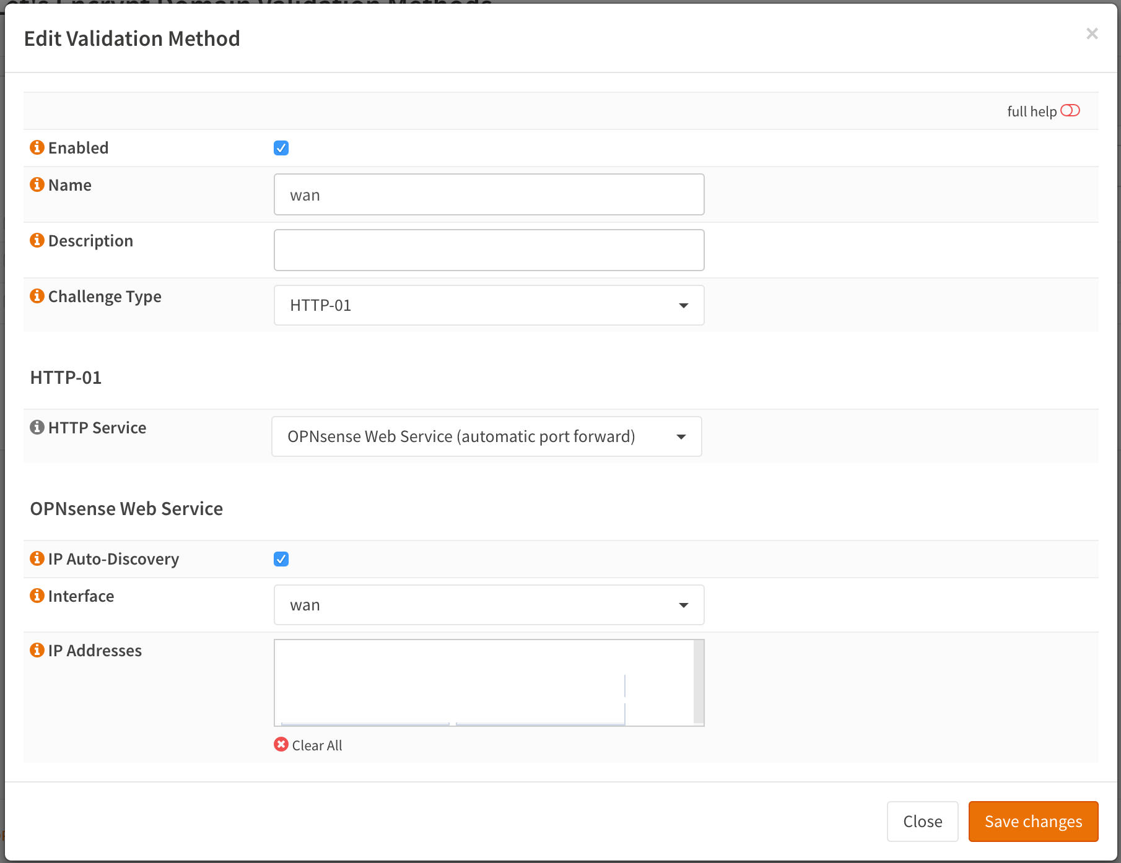
Task: Click the info icon beside Enabled
Action: 37,147
